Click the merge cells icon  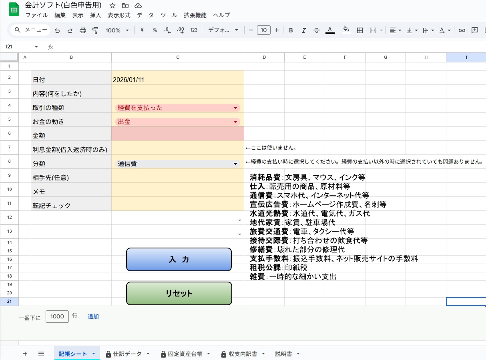tap(373, 30)
